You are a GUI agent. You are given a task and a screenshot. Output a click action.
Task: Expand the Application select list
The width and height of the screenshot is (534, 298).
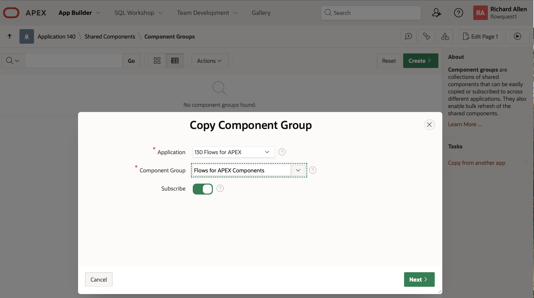233,152
